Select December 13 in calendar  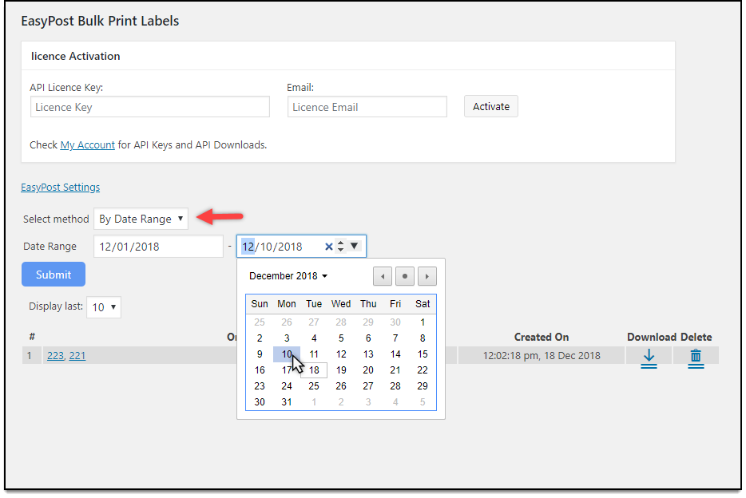(368, 354)
